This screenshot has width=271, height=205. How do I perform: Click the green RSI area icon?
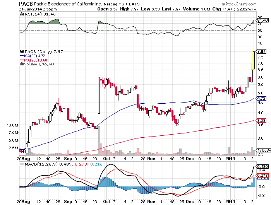click(x=22, y=14)
